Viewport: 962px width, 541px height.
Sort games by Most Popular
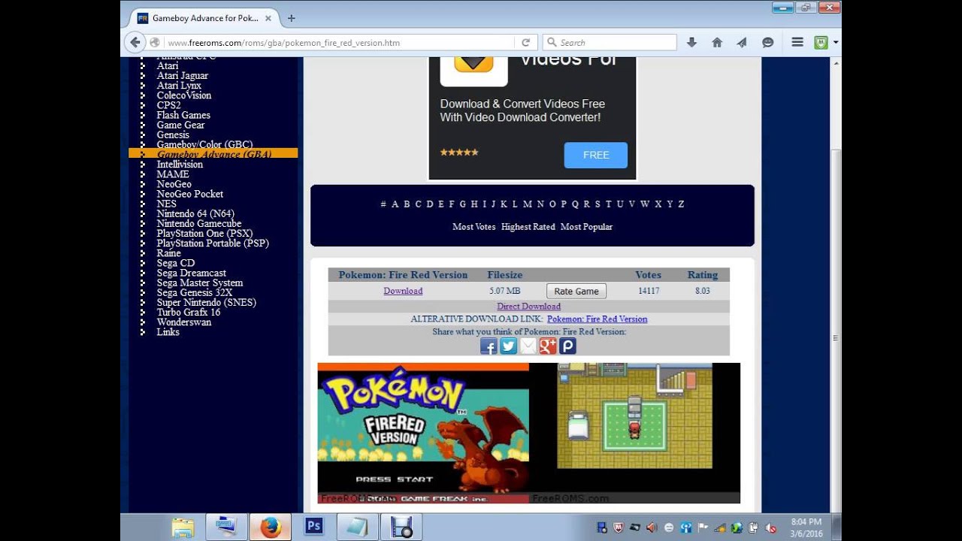click(586, 227)
